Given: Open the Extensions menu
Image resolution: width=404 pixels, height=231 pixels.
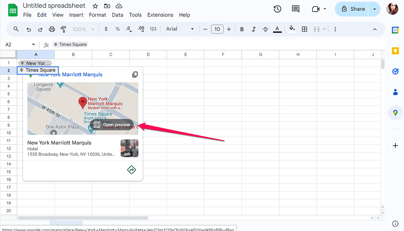Looking at the screenshot, I should [x=160, y=15].
